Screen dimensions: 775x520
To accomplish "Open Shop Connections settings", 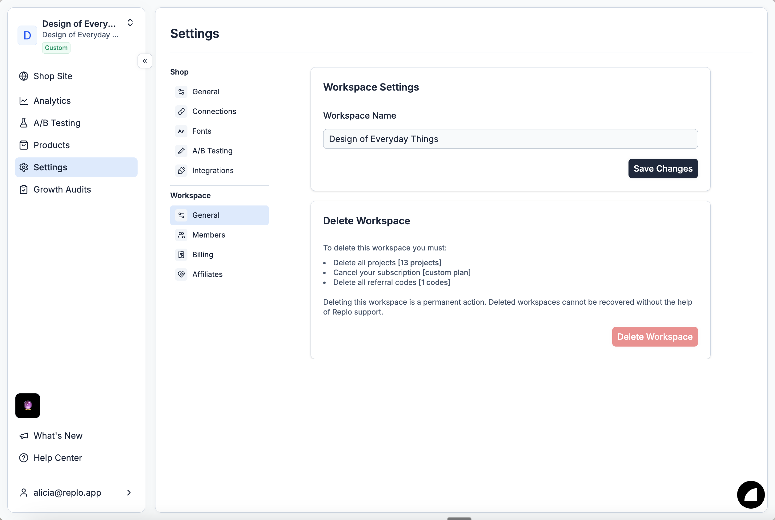I will tap(214, 112).
